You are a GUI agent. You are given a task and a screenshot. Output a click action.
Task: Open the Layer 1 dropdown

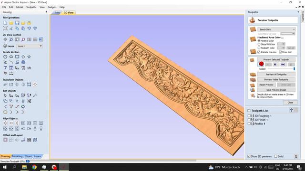click(x=30, y=46)
